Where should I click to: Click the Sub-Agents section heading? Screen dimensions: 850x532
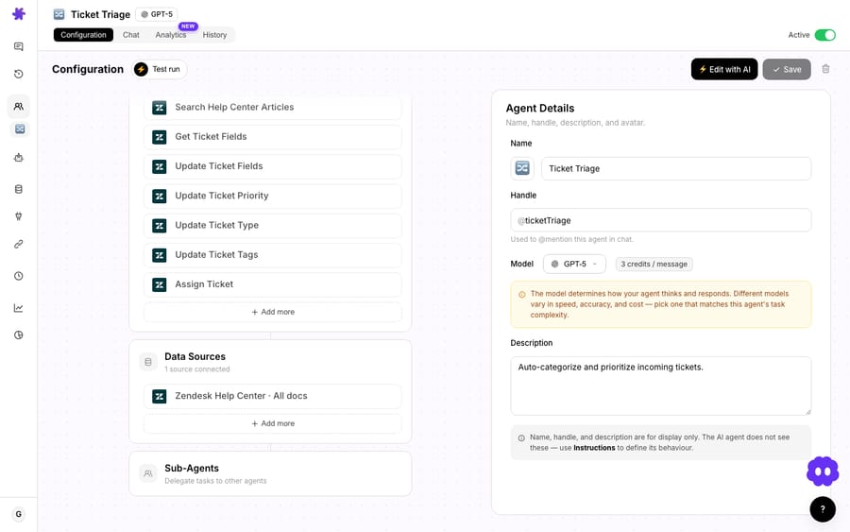point(192,468)
